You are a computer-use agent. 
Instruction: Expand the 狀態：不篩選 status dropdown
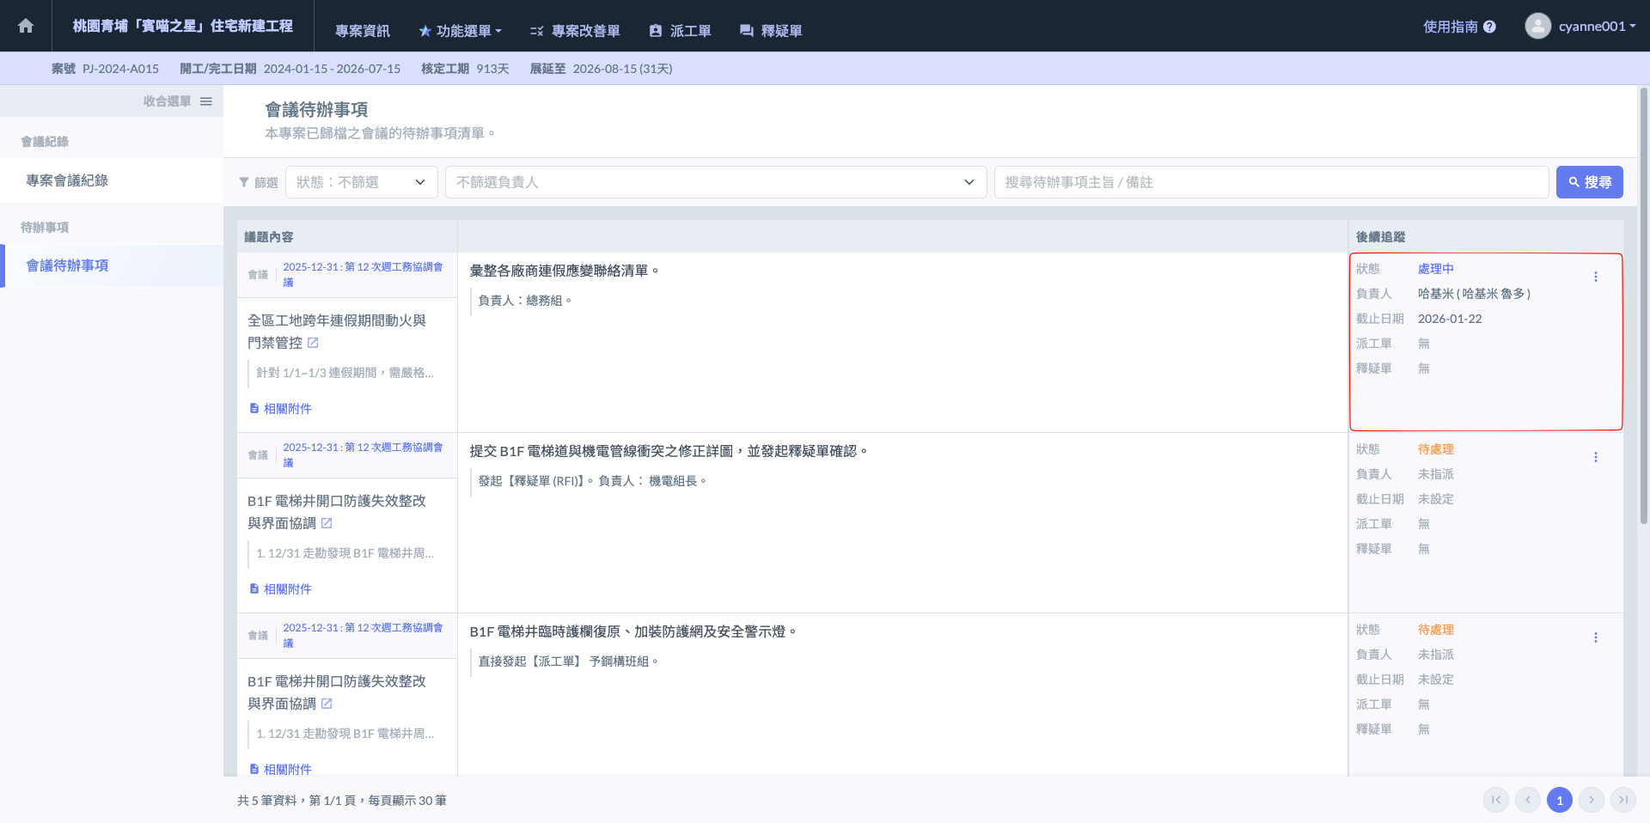point(361,182)
